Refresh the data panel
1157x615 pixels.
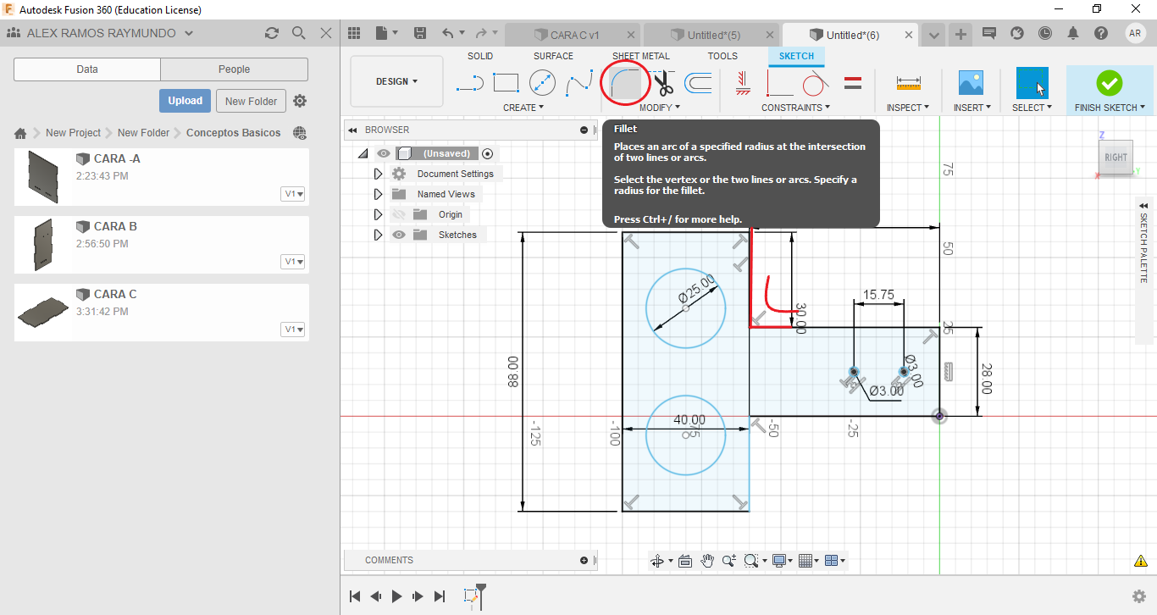(271, 33)
